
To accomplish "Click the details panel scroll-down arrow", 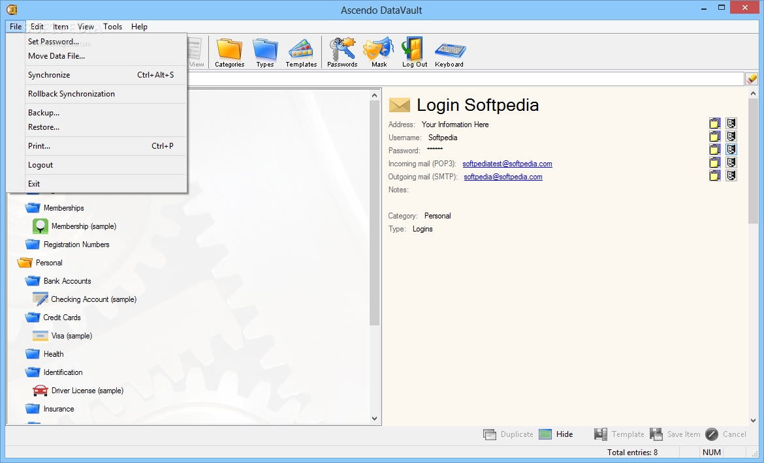I will tap(753, 420).
